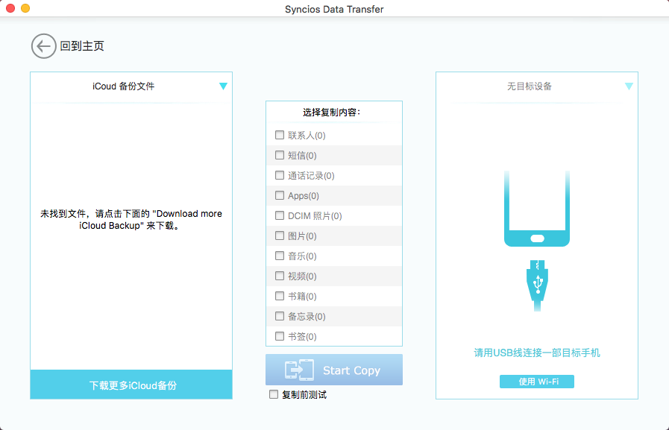Check the 书签(0) checkbox
Image resolution: width=669 pixels, height=430 pixels.
click(280, 336)
